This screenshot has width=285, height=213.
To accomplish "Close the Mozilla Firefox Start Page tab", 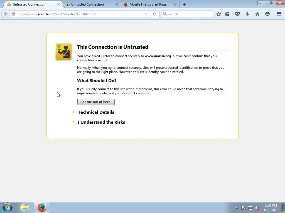I will (x=175, y=4).
